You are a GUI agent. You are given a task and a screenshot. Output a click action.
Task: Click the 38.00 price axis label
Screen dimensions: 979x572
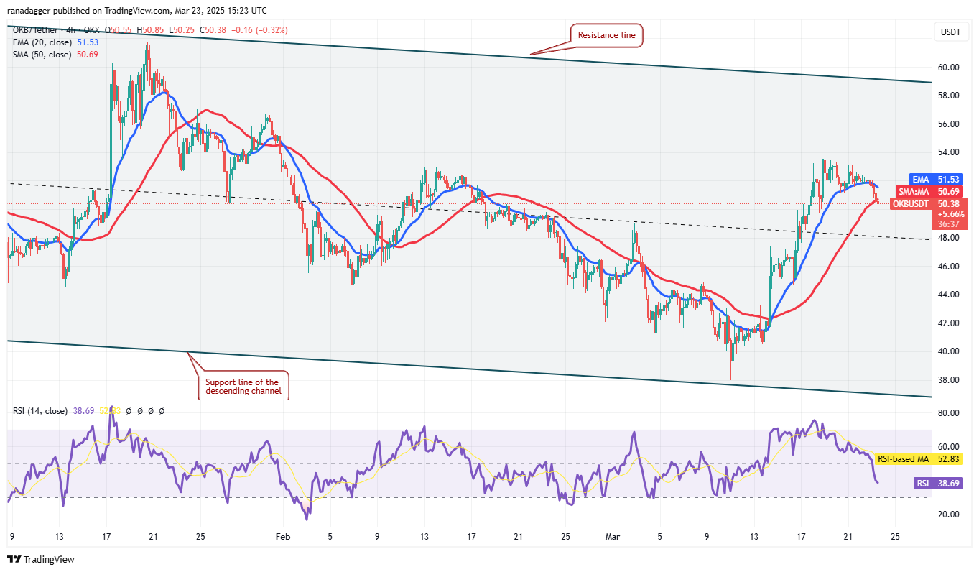[950, 380]
